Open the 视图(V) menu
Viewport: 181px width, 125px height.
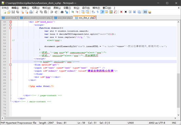[x=36, y=8]
